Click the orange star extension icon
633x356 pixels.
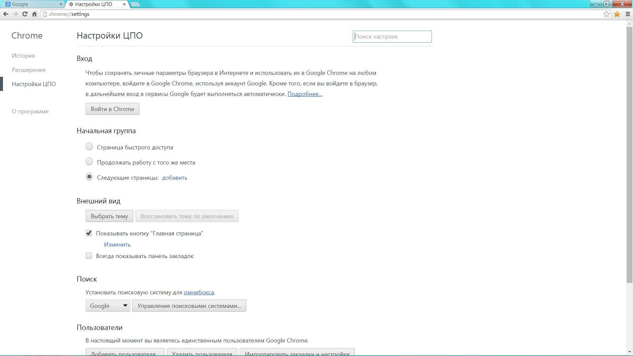pyautogui.click(x=617, y=14)
